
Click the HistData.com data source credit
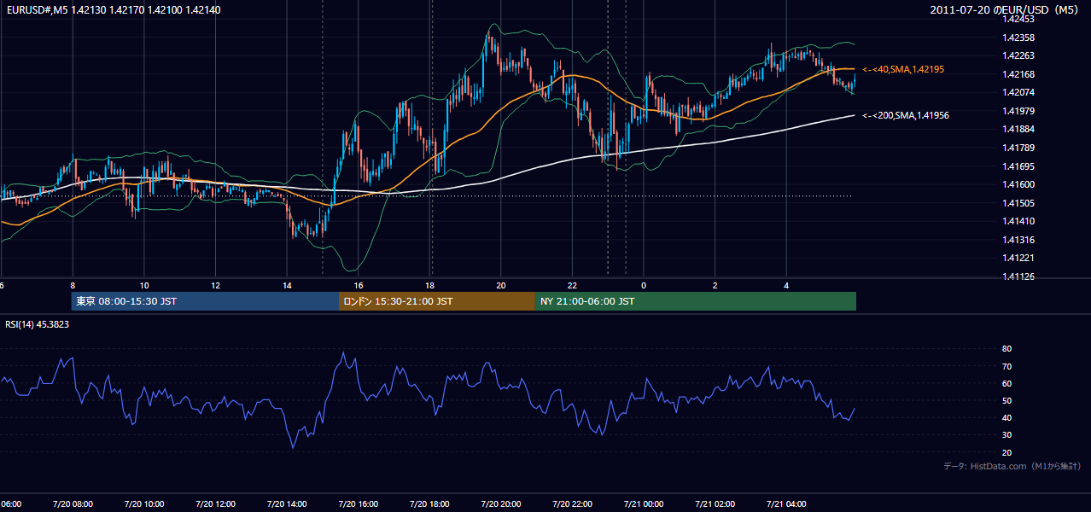pos(1012,467)
